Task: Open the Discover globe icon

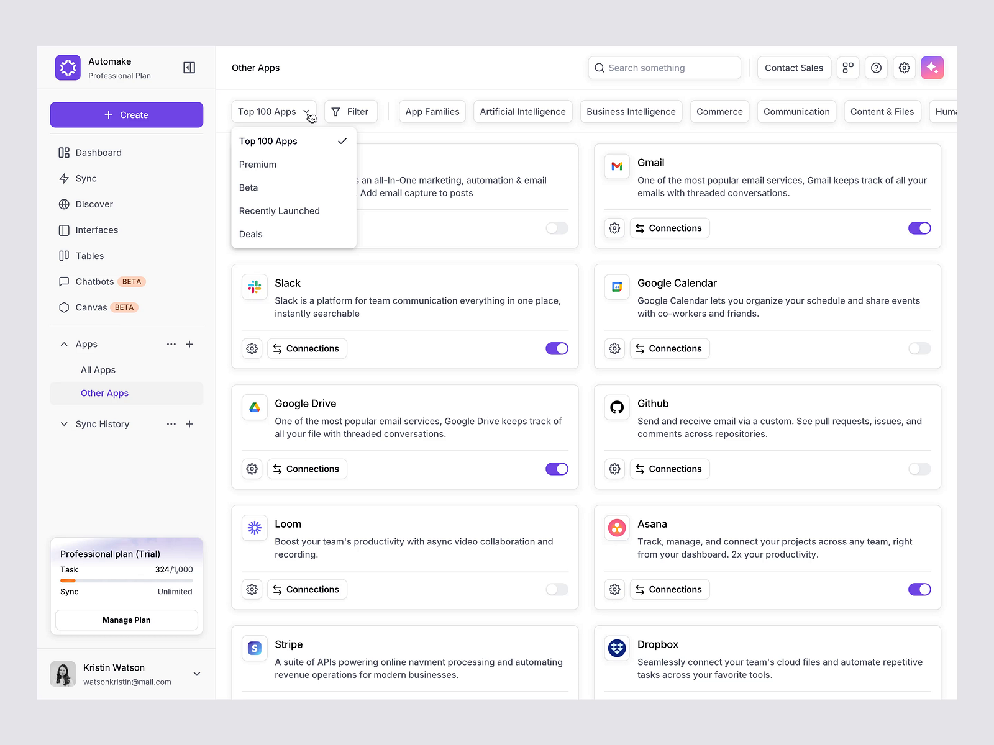Action: coord(65,204)
